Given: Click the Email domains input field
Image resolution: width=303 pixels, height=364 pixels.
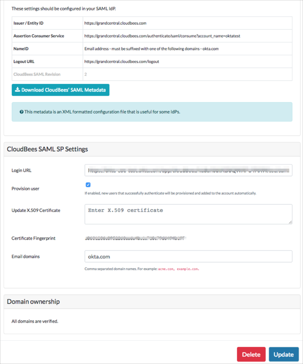Looking at the screenshot, I should [188, 256].
